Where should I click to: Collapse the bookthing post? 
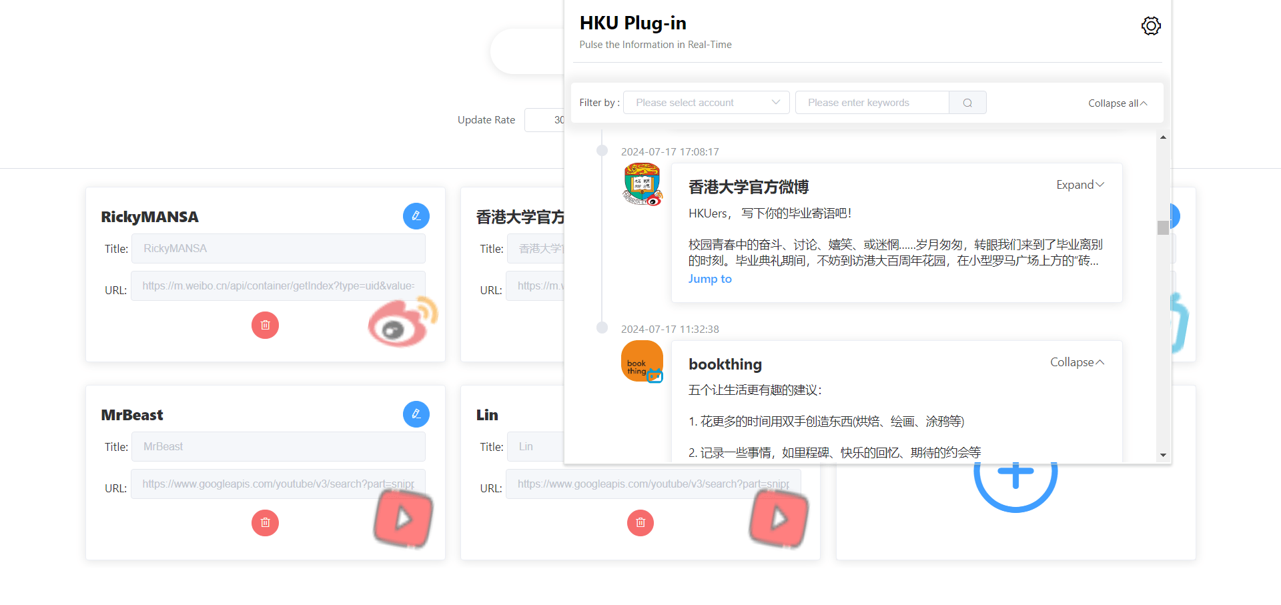click(1078, 362)
